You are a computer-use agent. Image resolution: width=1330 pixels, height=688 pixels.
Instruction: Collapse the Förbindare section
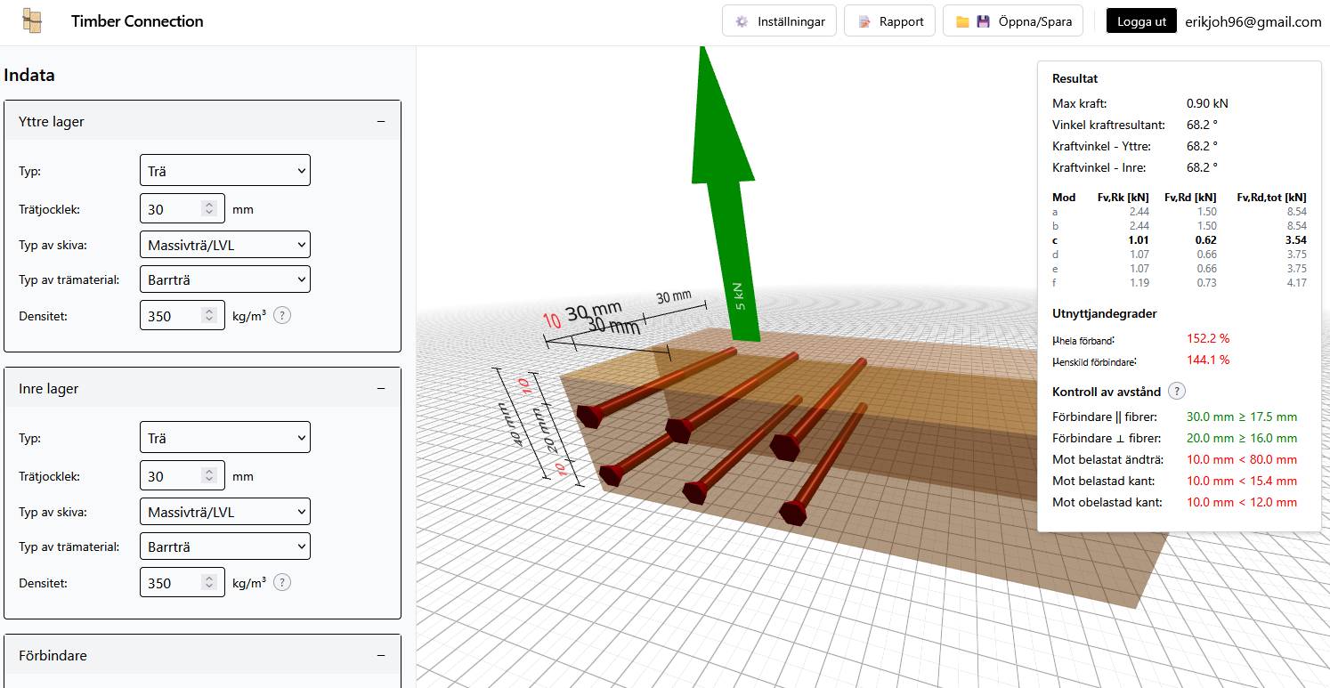[381, 656]
